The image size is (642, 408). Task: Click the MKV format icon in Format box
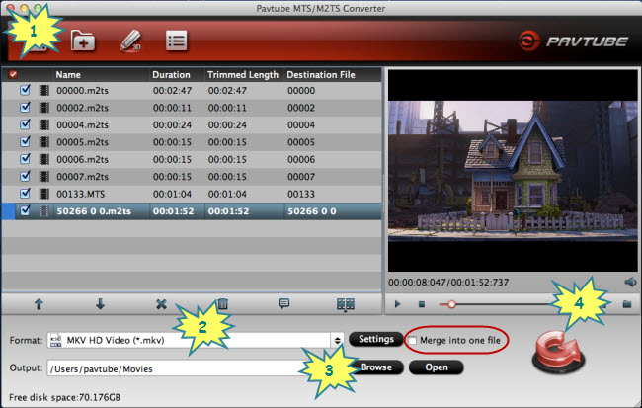click(x=56, y=341)
